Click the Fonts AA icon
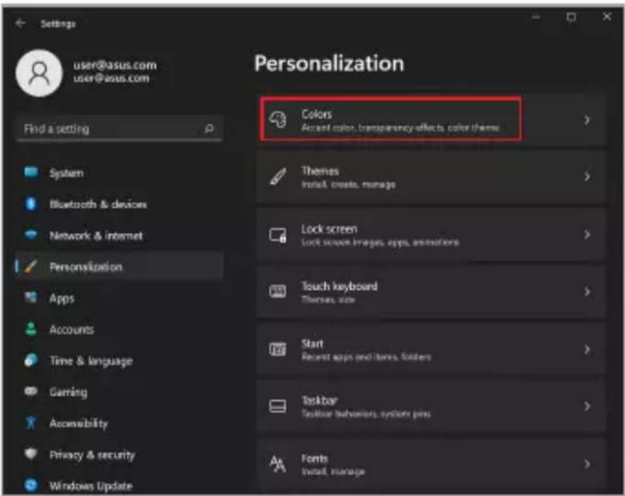625x496 pixels. [x=277, y=464]
